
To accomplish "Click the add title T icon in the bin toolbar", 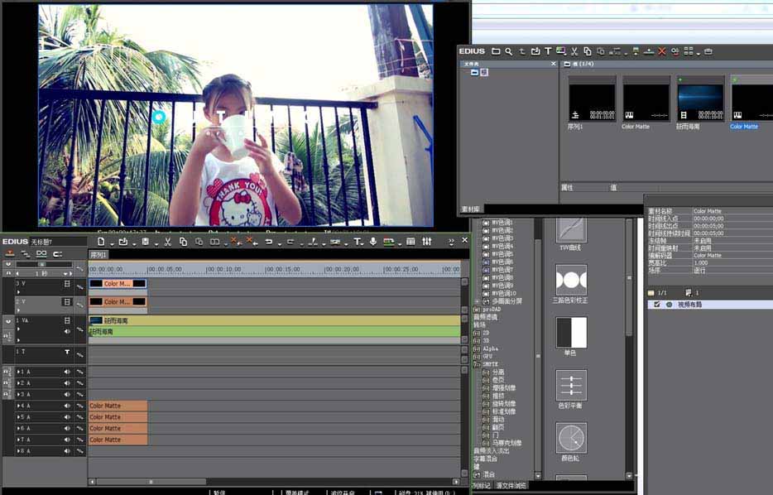I will click(548, 50).
